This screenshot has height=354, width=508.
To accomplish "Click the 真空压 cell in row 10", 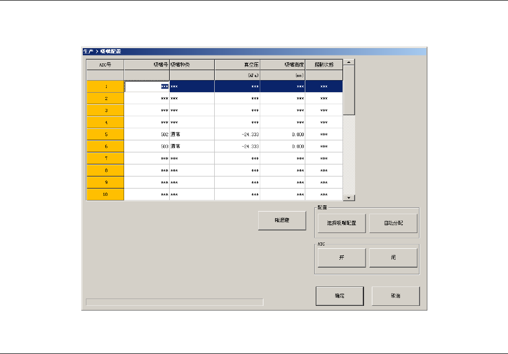I will (237, 194).
